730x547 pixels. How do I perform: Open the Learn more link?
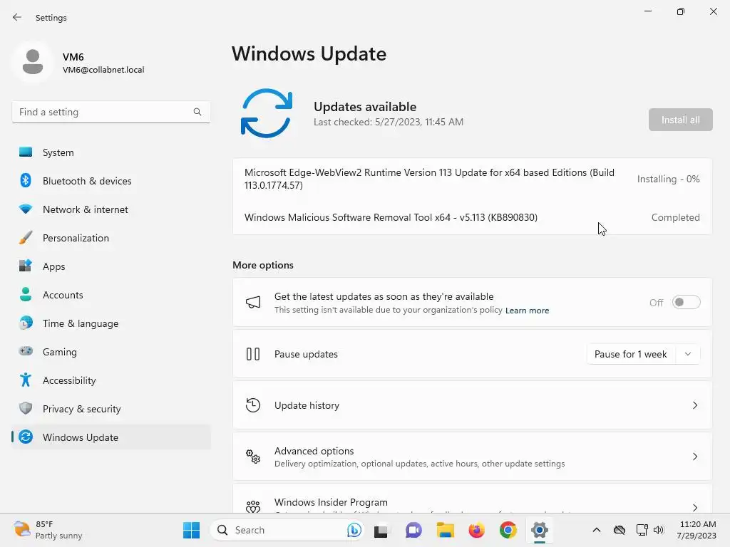pyautogui.click(x=527, y=311)
